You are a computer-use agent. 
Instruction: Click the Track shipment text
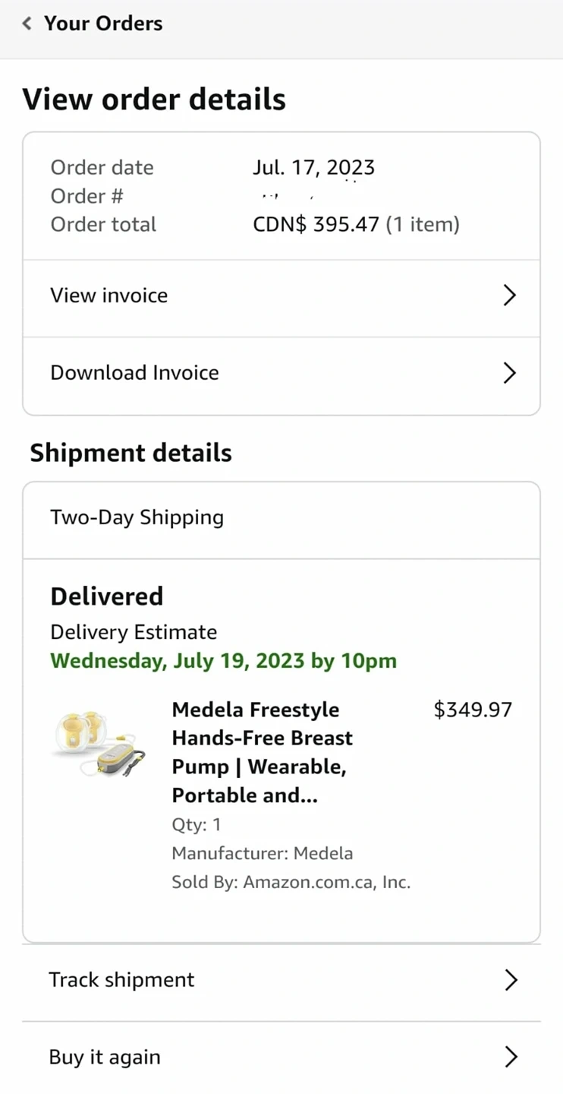pos(121,980)
